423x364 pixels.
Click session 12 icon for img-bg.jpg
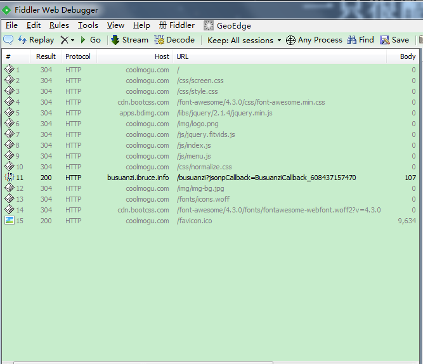click(9, 188)
